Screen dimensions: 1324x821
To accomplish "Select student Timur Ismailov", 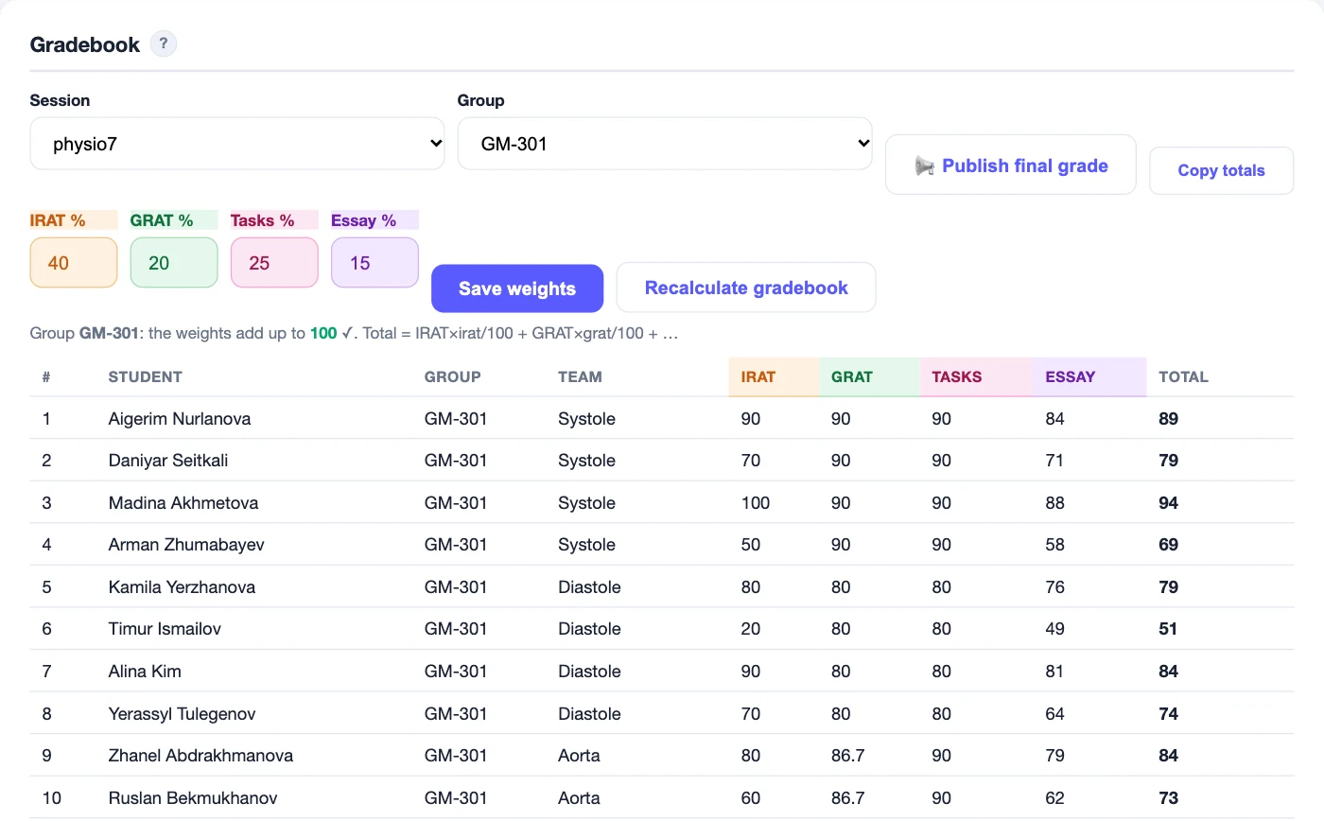I will click(165, 629).
